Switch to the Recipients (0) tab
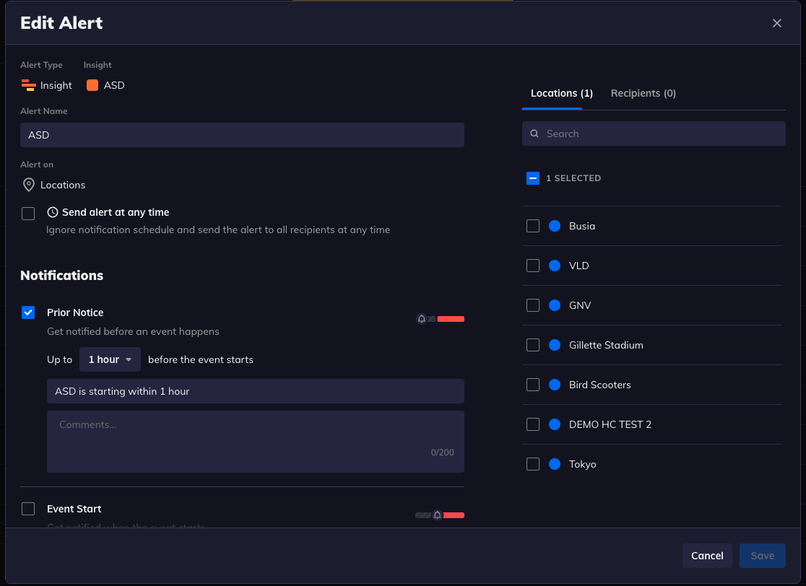Viewport: 806px width, 586px height. click(643, 93)
